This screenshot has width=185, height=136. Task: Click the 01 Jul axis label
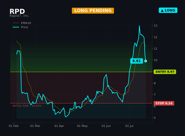[x=129, y=126]
